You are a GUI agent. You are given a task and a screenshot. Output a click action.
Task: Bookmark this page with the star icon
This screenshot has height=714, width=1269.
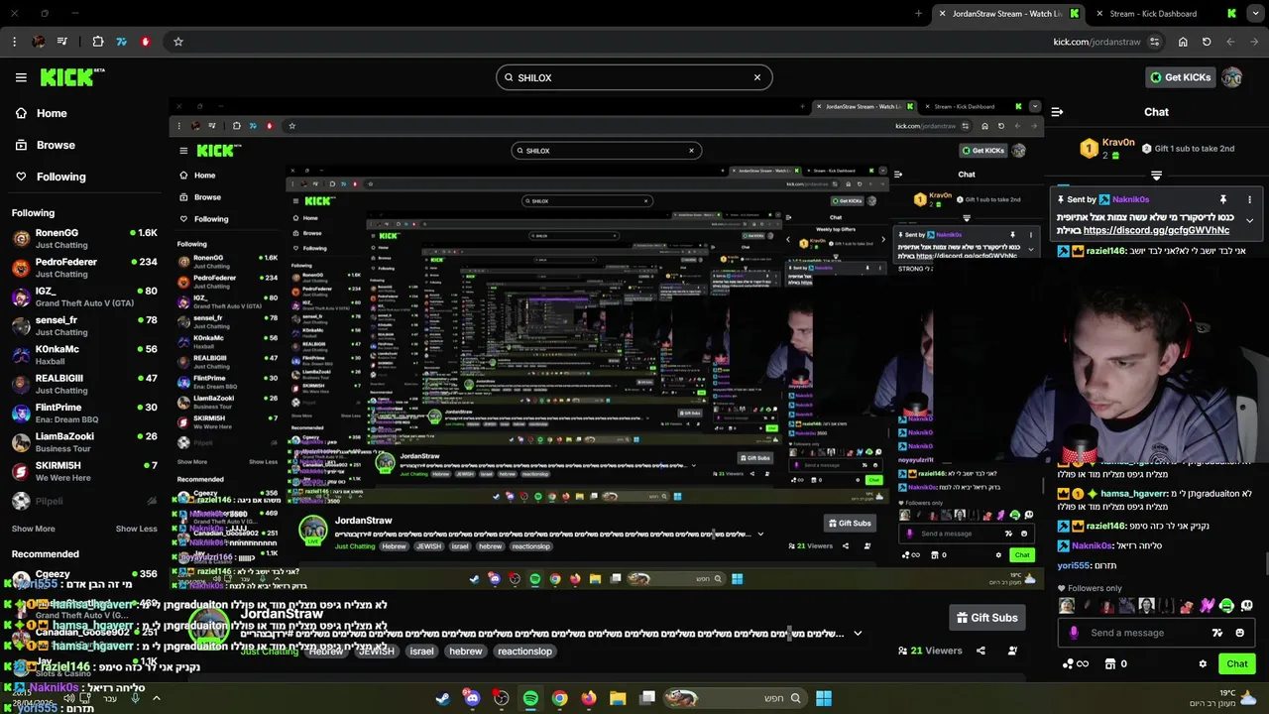178,42
